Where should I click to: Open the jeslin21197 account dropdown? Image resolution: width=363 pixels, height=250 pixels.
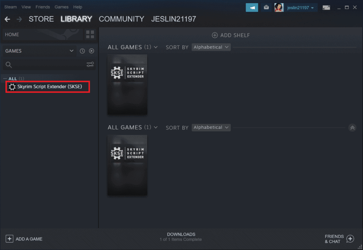[301, 8]
